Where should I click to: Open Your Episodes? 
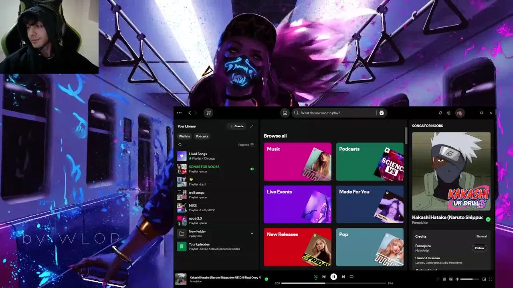(216, 246)
